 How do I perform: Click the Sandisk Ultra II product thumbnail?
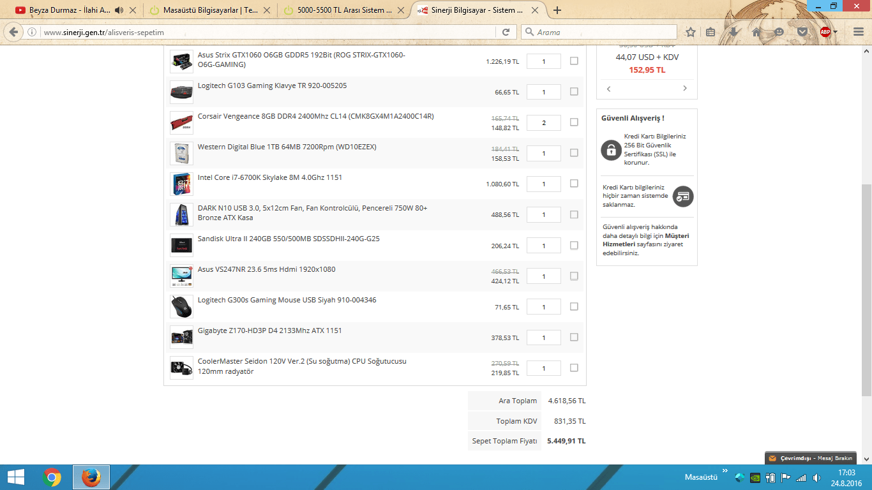(x=181, y=245)
